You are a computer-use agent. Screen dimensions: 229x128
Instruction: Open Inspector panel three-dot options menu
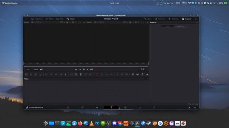197,22
